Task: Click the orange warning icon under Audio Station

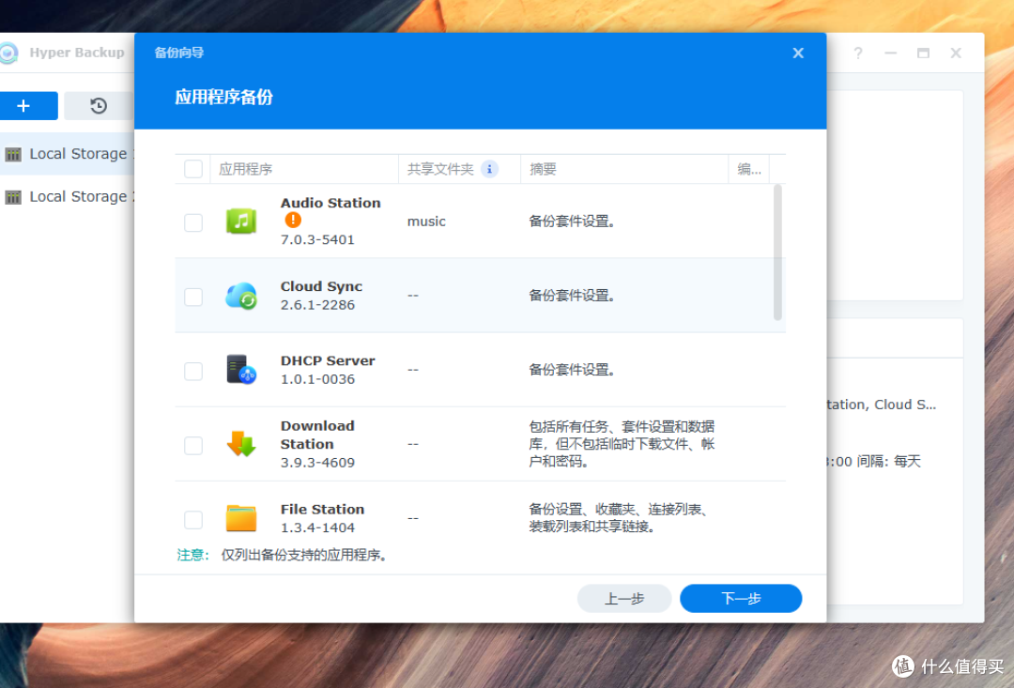Action: click(x=293, y=221)
